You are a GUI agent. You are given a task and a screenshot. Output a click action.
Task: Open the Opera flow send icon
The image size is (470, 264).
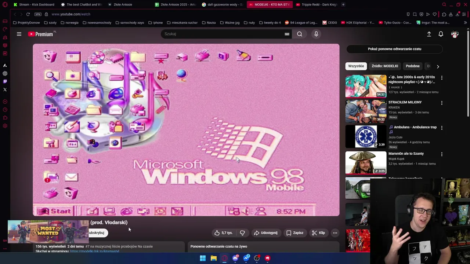point(428,14)
